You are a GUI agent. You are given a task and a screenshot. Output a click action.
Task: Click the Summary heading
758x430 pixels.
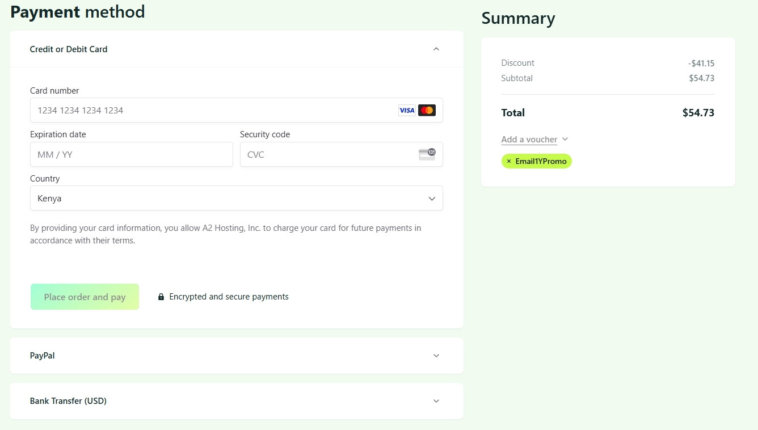coord(519,18)
